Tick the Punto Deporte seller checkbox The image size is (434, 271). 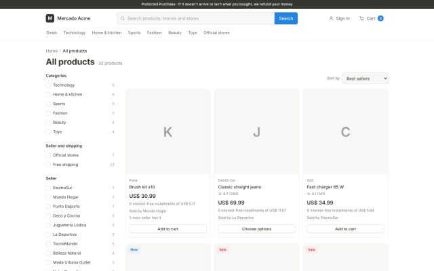[48, 207]
